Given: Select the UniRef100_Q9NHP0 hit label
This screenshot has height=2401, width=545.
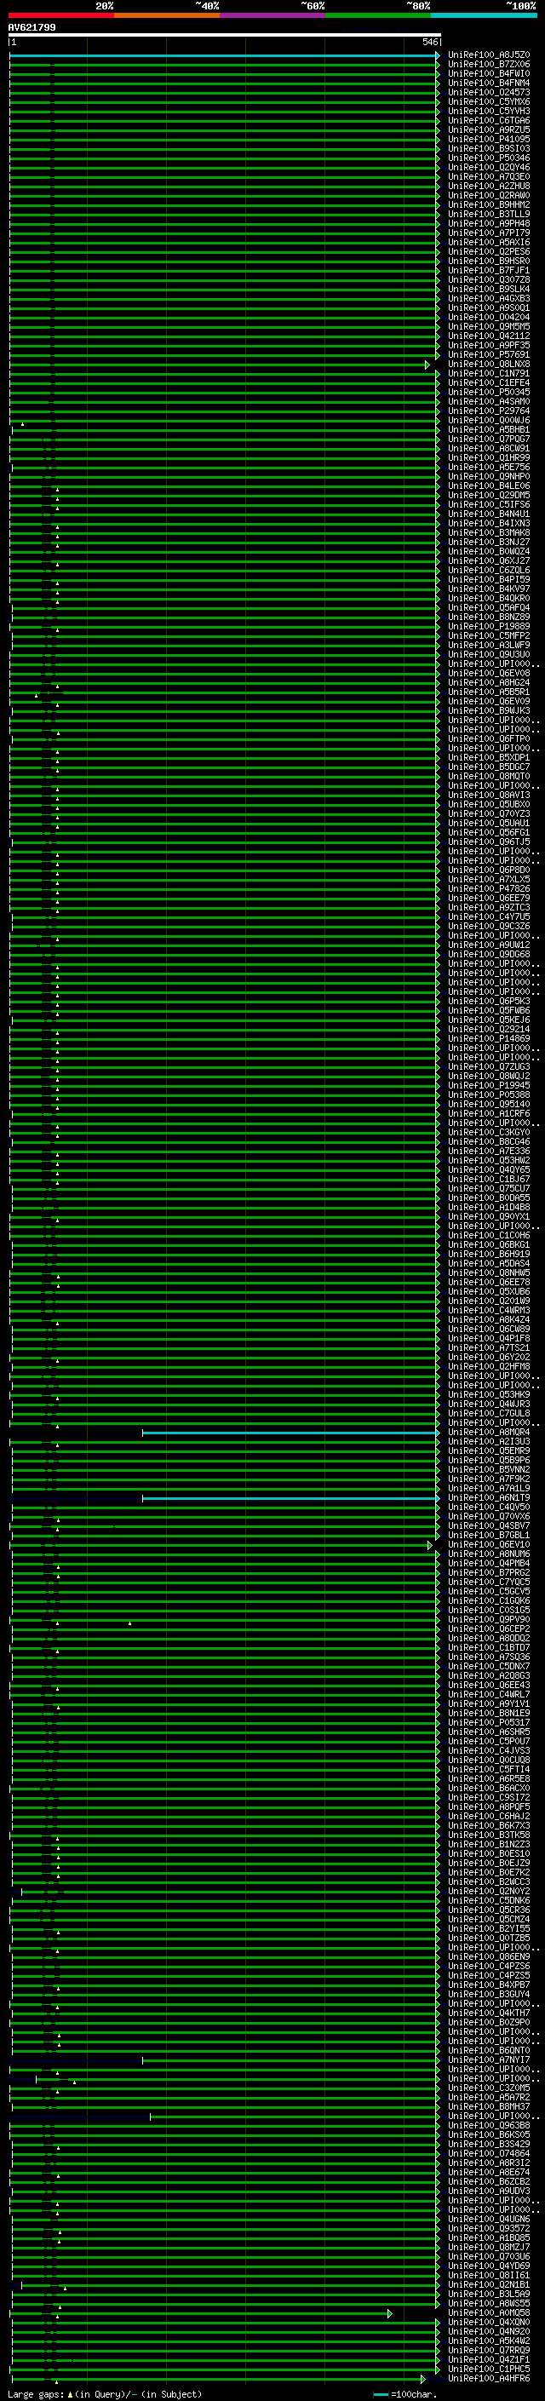Looking at the screenshot, I should point(489,477).
